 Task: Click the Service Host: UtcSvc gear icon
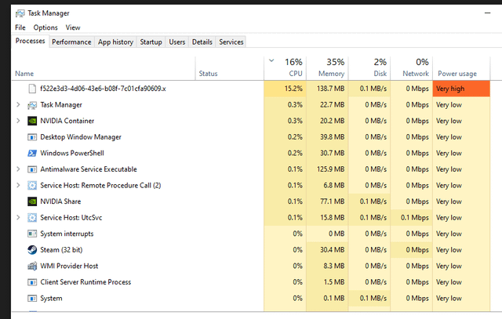point(32,218)
